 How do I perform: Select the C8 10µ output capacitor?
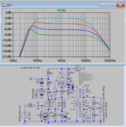[72, 87]
